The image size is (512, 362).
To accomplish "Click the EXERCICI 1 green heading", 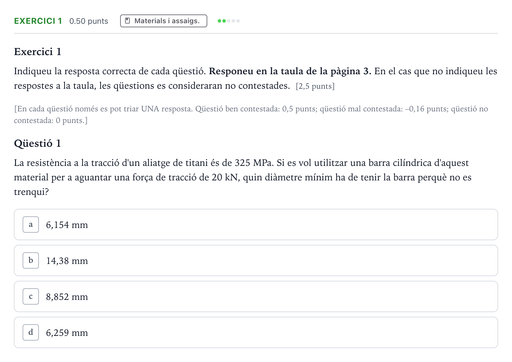I will (x=38, y=21).
